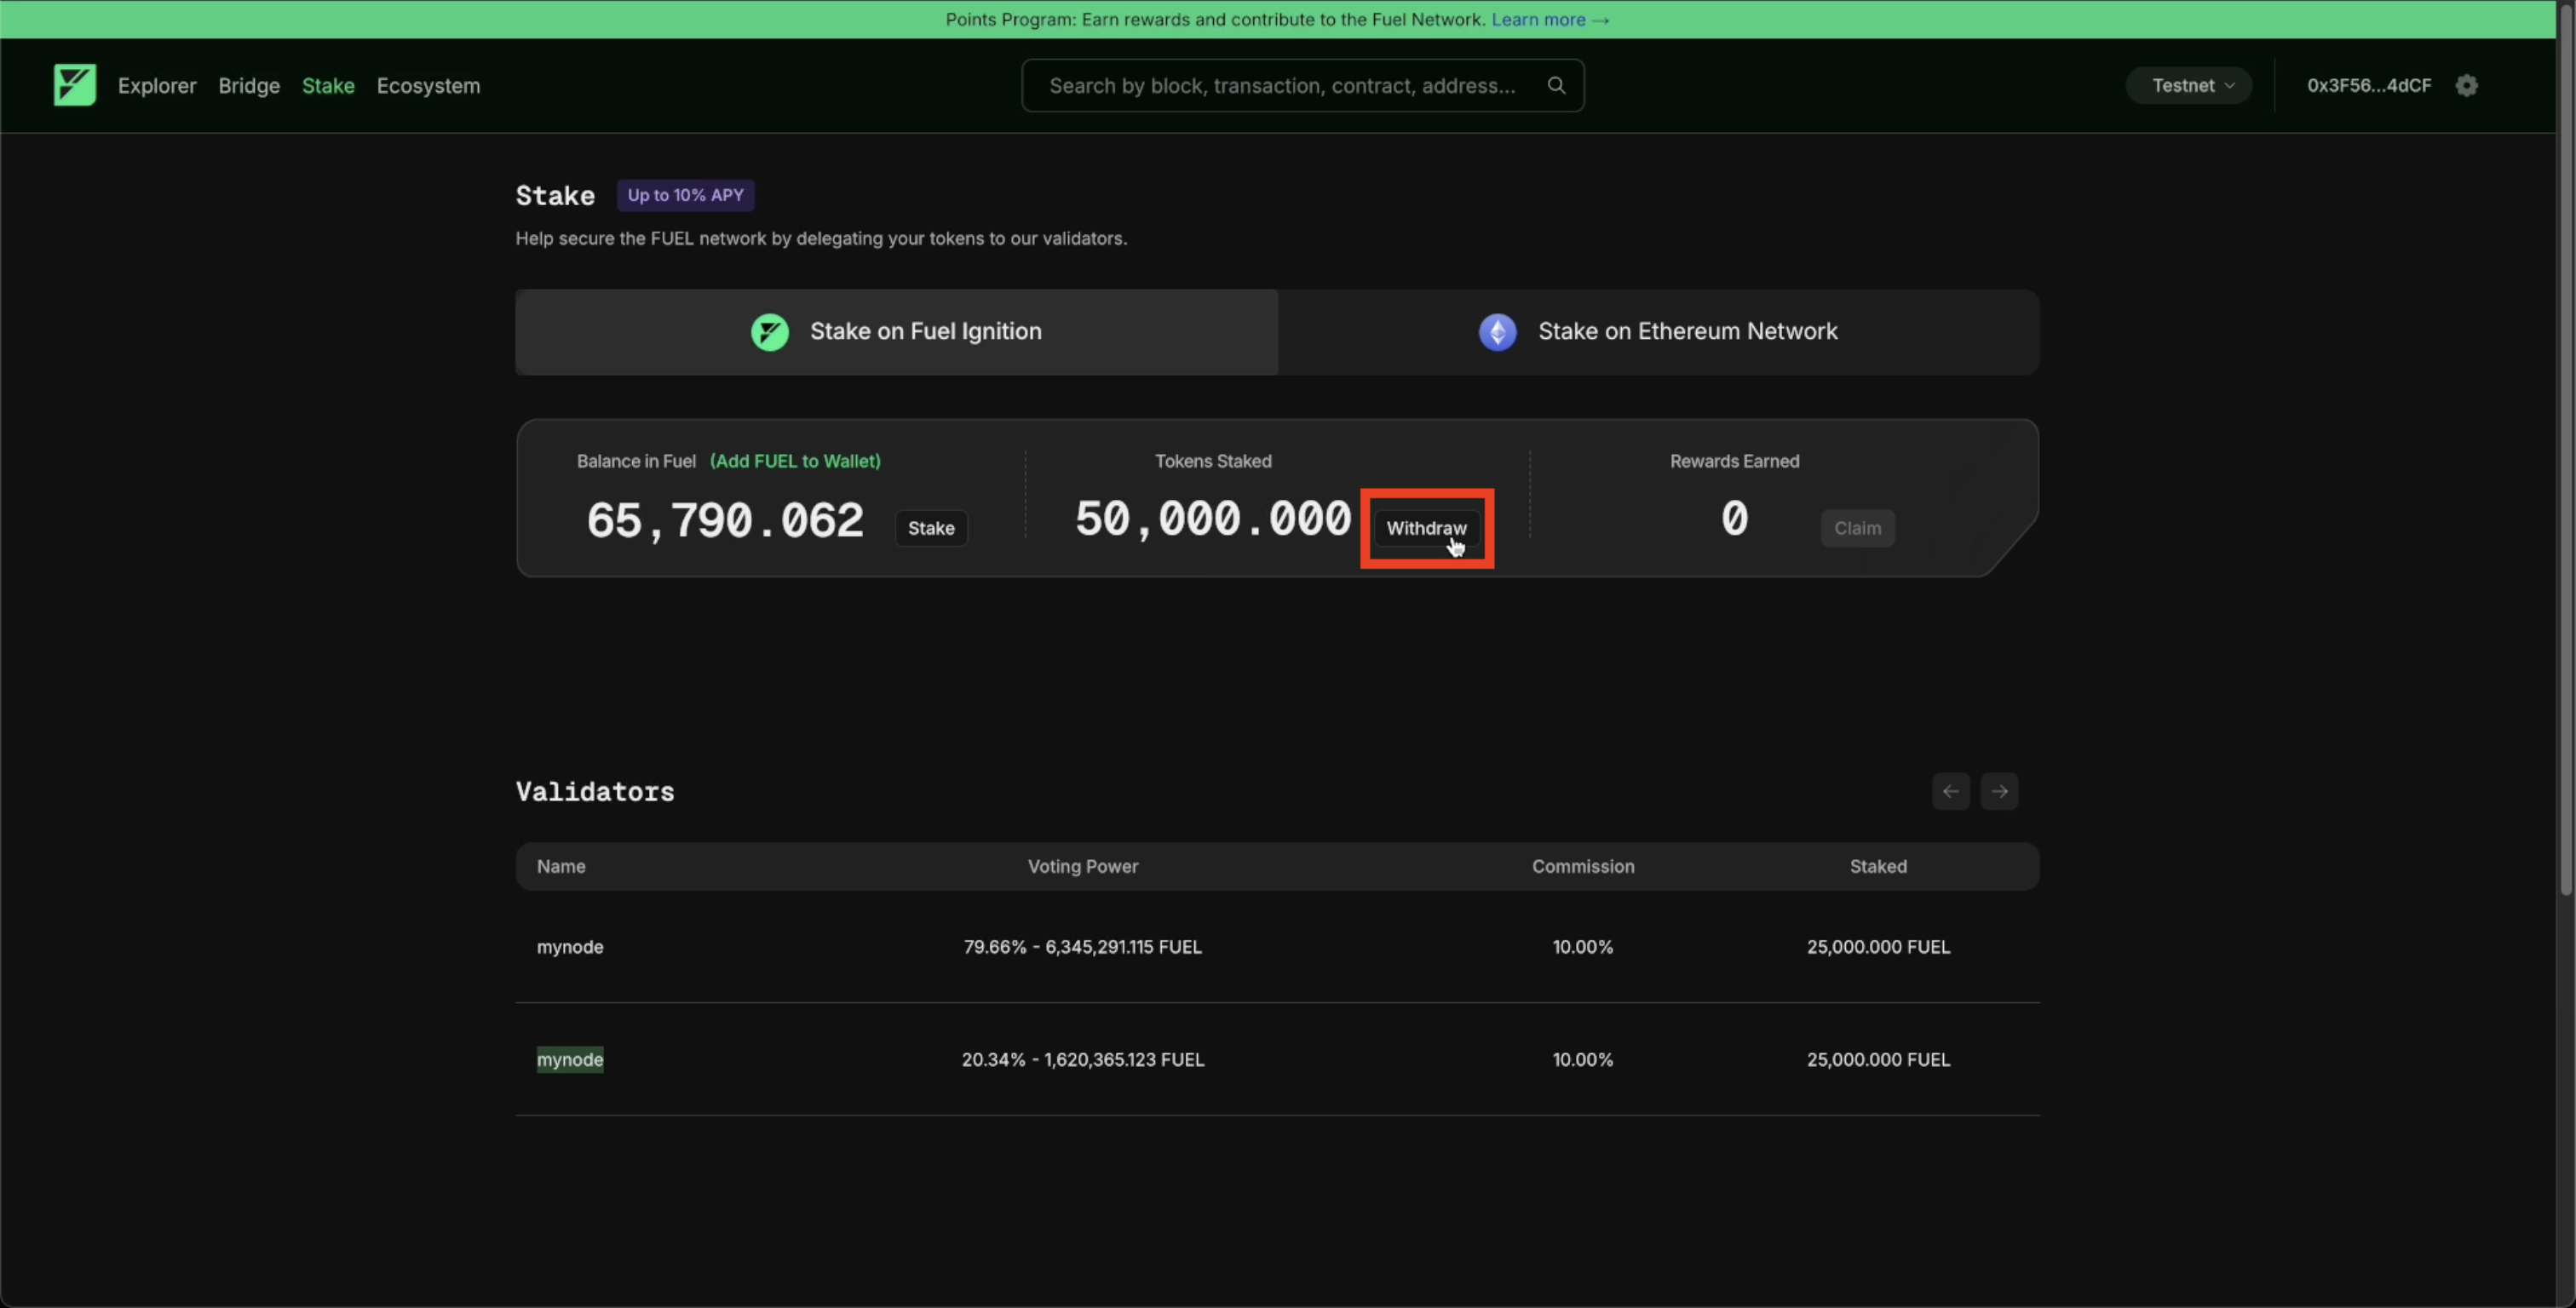Click the Tokens Staked label

tap(1213, 461)
